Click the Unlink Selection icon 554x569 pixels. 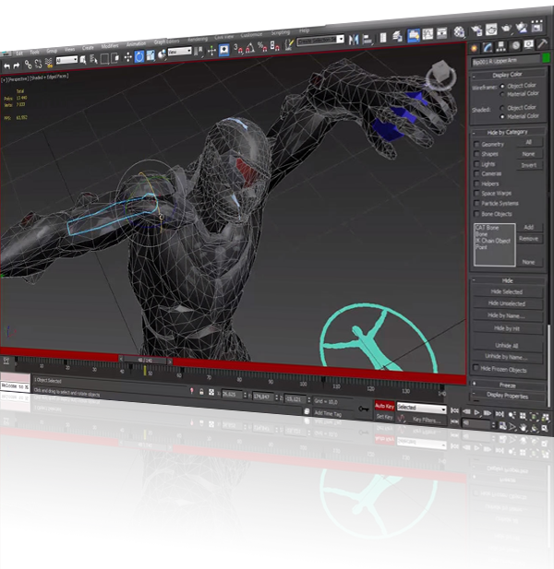point(39,64)
